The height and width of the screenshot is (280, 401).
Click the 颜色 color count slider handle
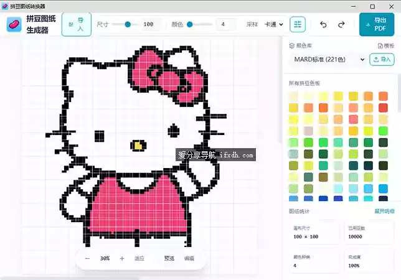[190, 24]
